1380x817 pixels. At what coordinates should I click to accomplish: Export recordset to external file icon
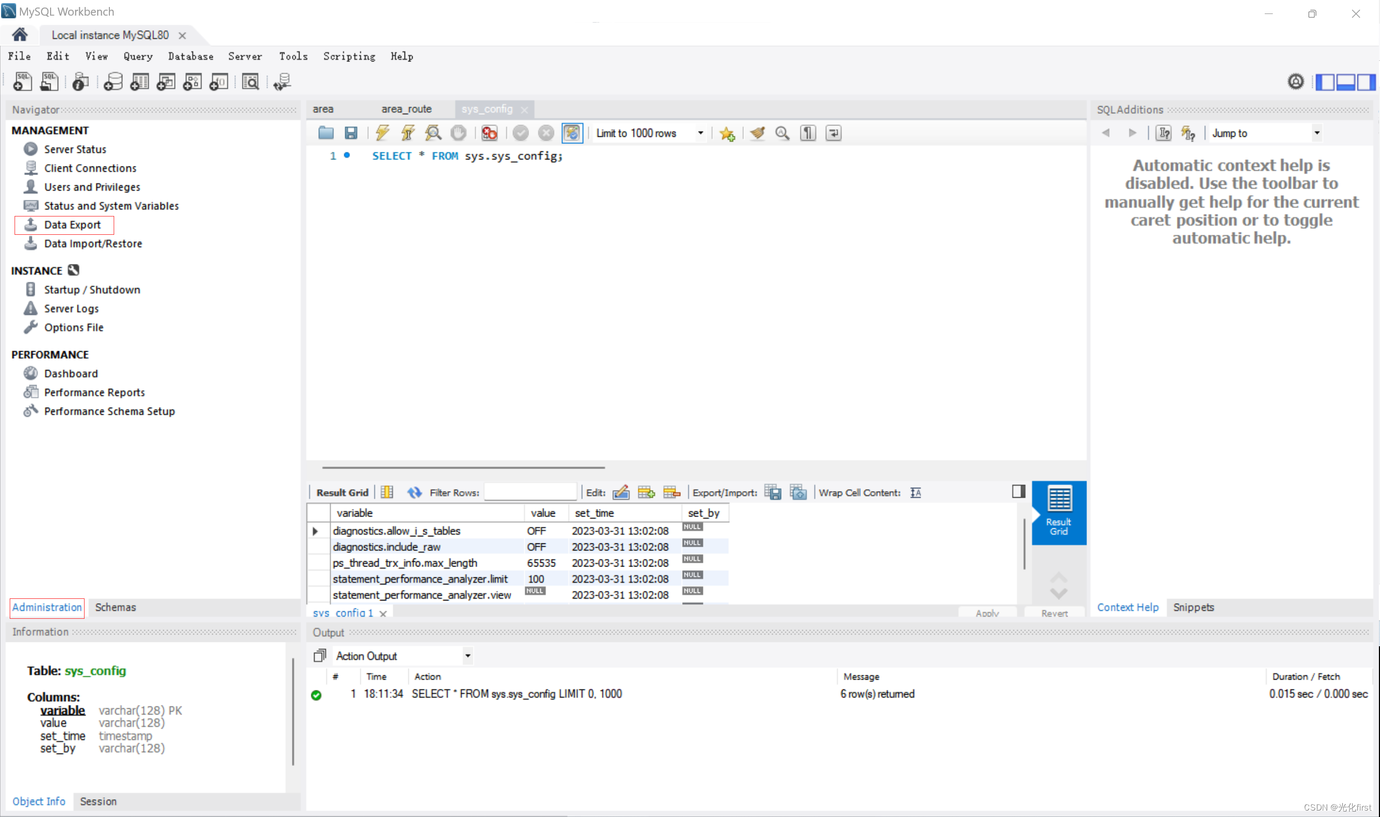[x=772, y=492]
